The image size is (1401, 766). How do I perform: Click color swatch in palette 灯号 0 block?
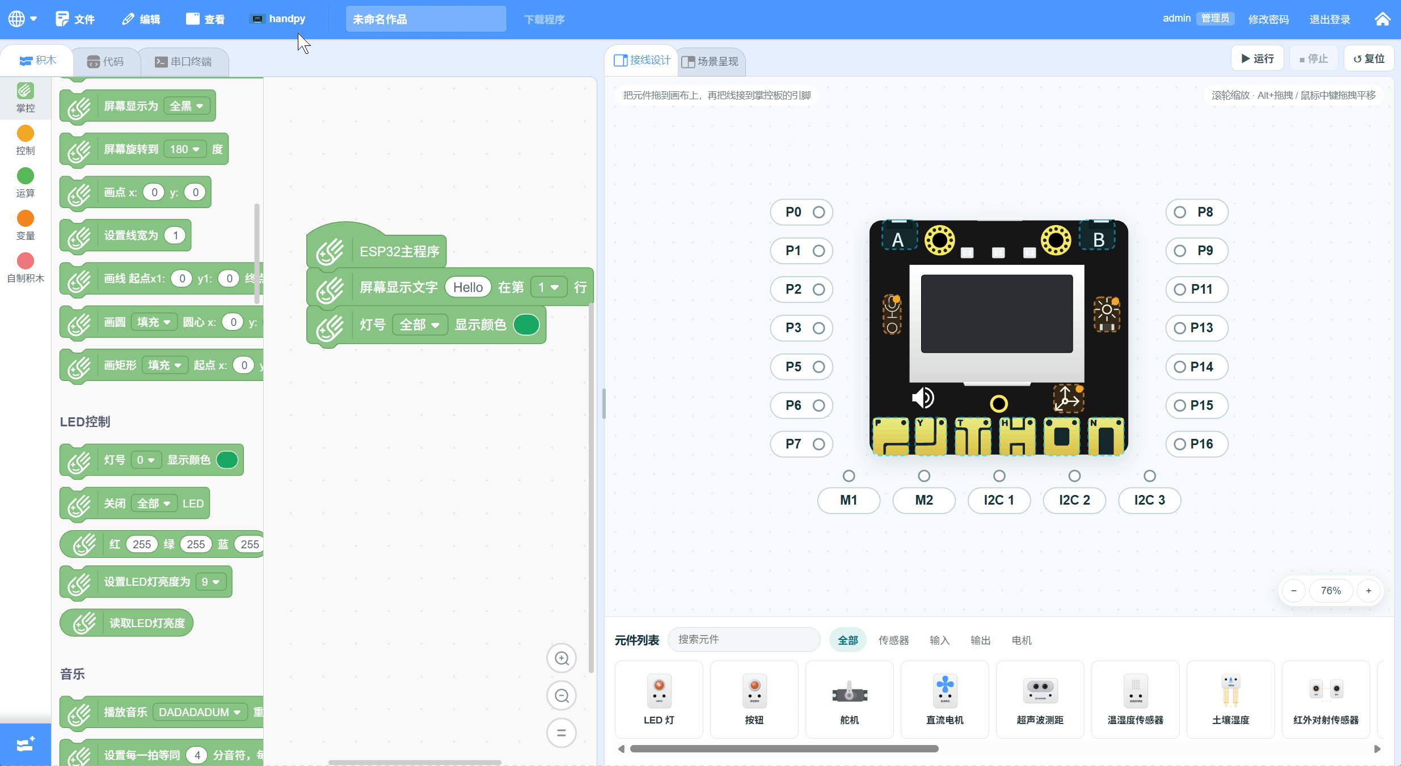(227, 460)
